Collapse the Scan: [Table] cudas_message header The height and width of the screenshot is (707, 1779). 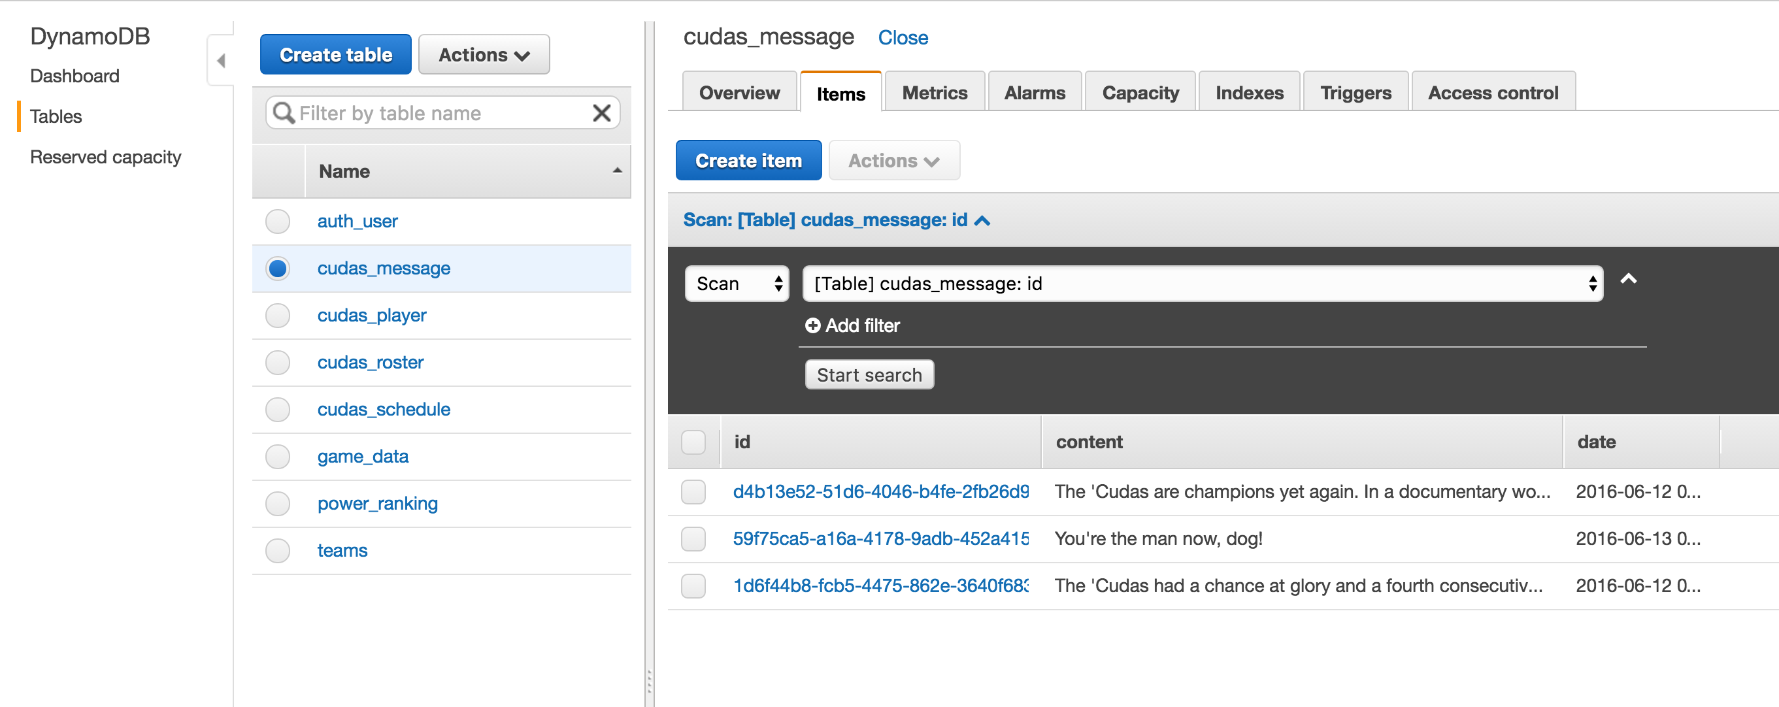pos(837,220)
